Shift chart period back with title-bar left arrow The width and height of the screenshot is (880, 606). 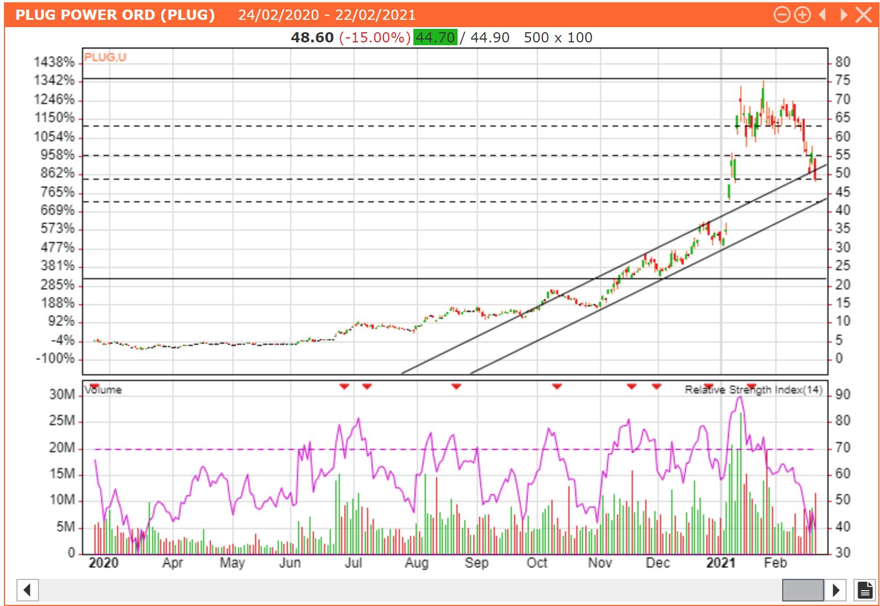[x=823, y=15]
